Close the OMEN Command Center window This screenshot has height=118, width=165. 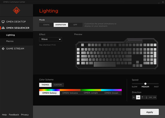pyautogui.click(x=163, y=2)
